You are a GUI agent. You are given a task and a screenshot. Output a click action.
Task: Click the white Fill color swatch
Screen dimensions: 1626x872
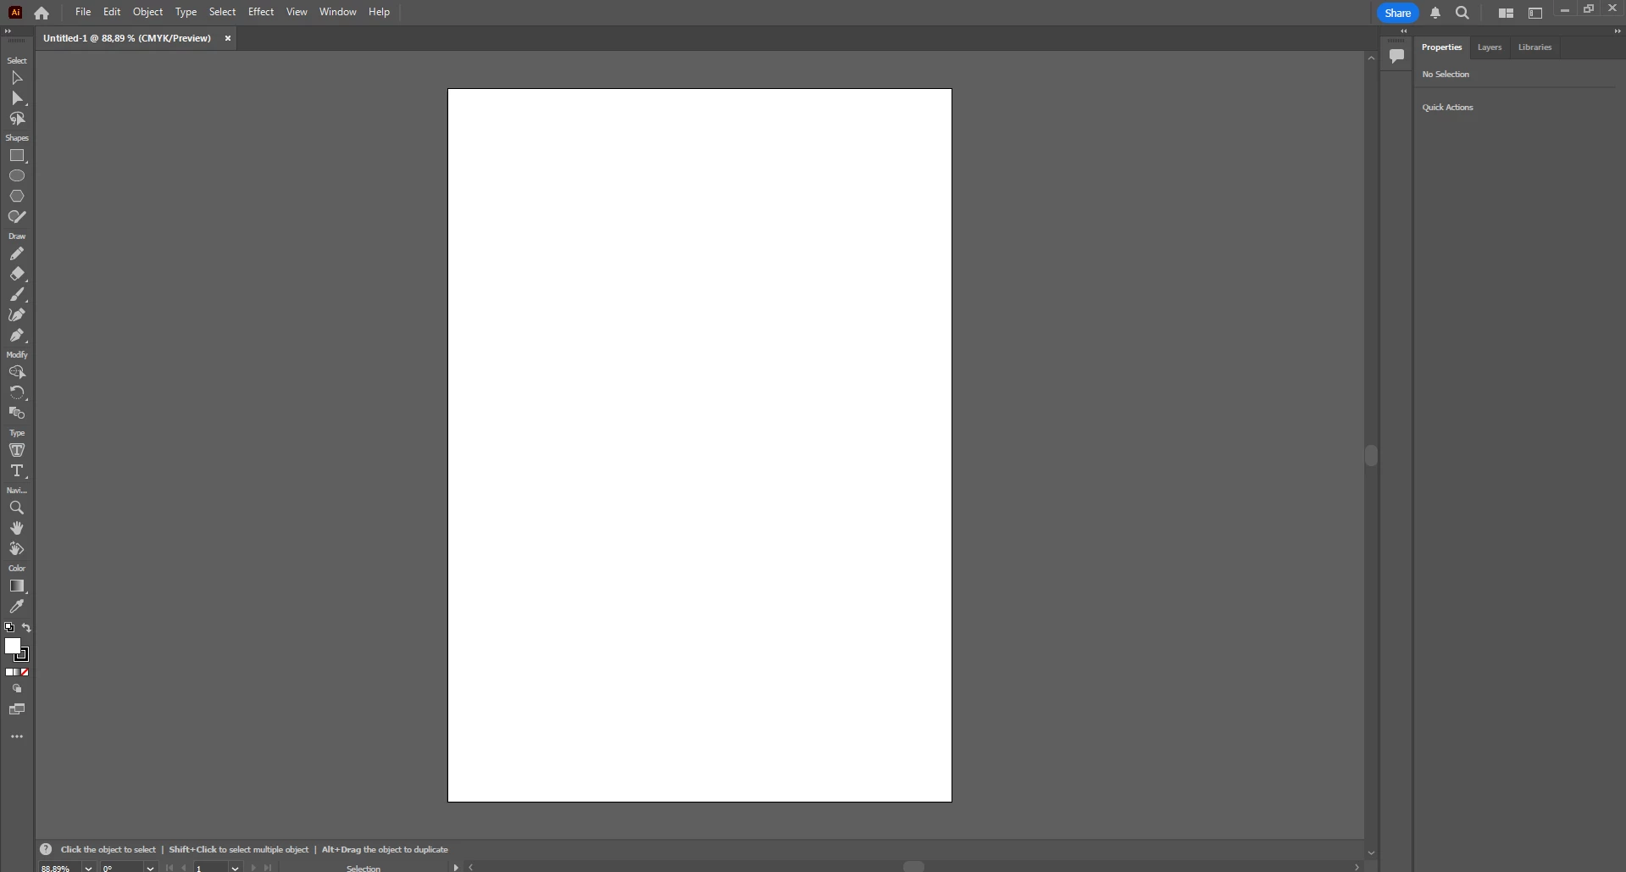click(x=12, y=646)
